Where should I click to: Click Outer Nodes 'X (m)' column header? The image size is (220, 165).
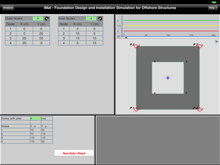24,24
